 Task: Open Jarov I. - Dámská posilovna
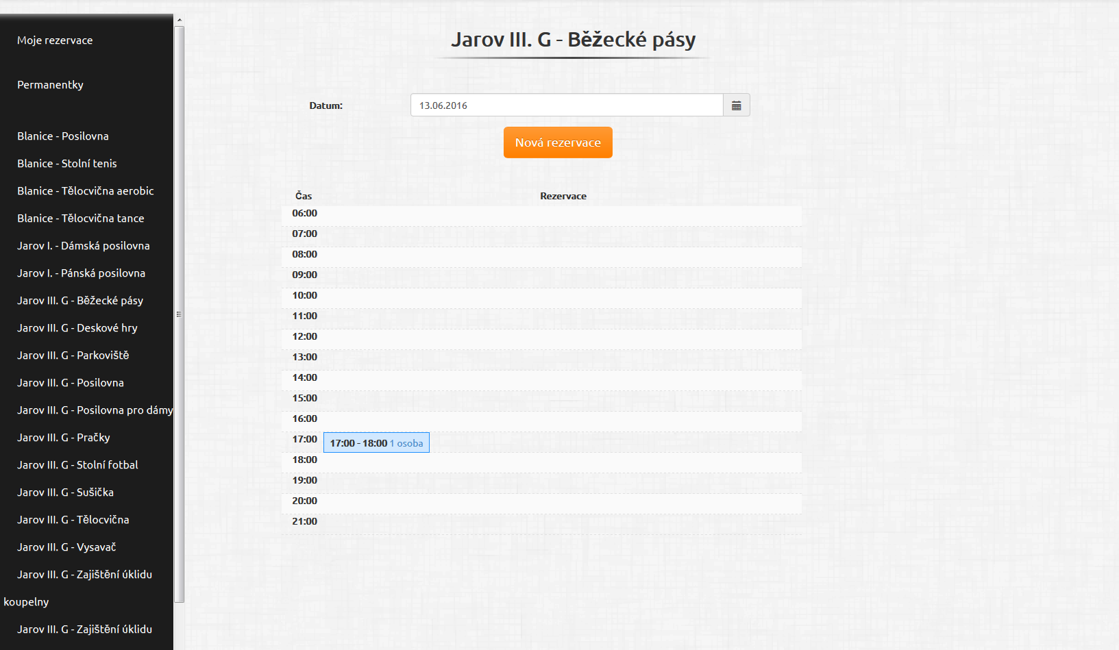click(84, 246)
